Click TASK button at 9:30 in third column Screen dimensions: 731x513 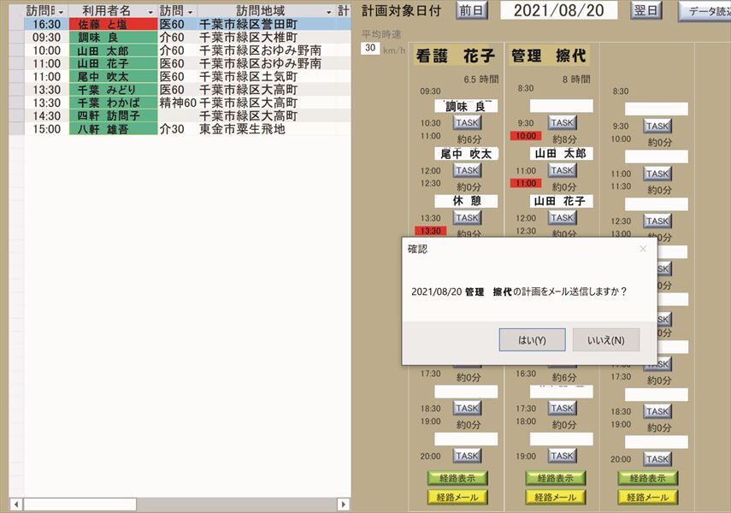coord(657,126)
